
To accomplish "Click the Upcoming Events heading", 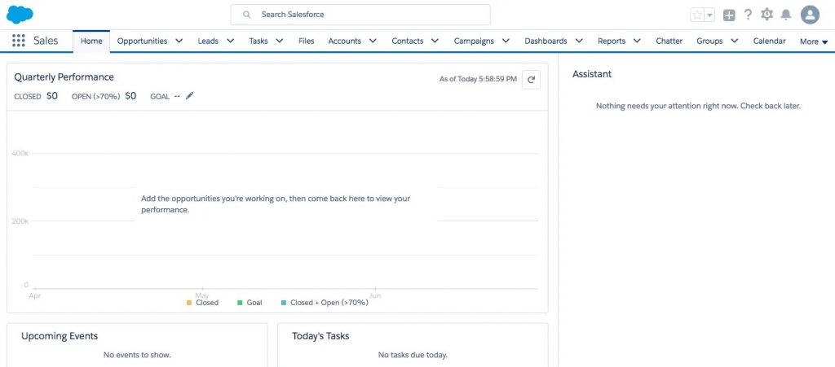I will tap(60, 335).
